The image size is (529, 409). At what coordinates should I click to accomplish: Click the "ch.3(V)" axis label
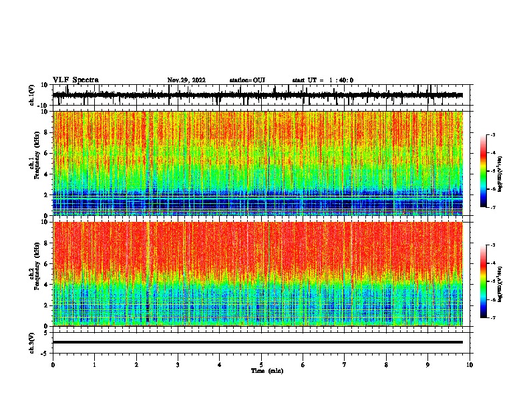[32, 343]
